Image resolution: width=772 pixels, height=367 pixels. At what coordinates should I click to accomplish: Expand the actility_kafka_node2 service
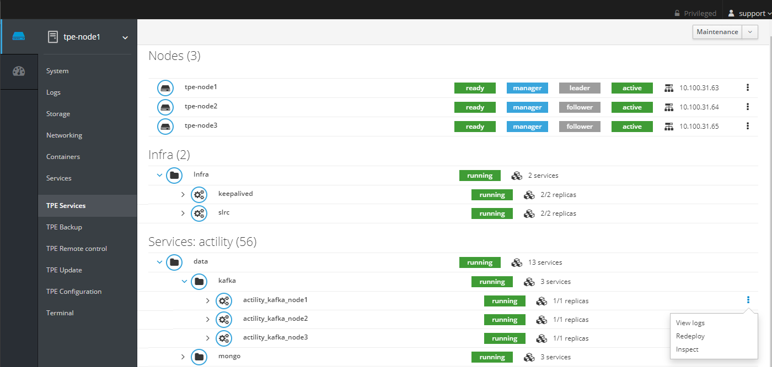[x=208, y=320]
